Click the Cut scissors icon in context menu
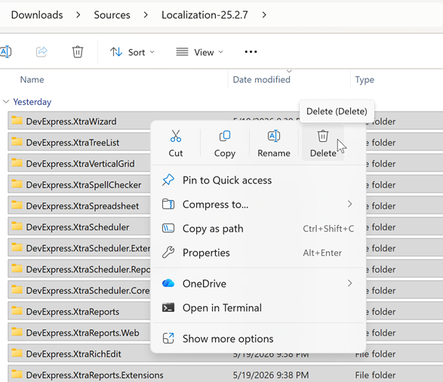The height and width of the screenshot is (382, 443). 175,136
